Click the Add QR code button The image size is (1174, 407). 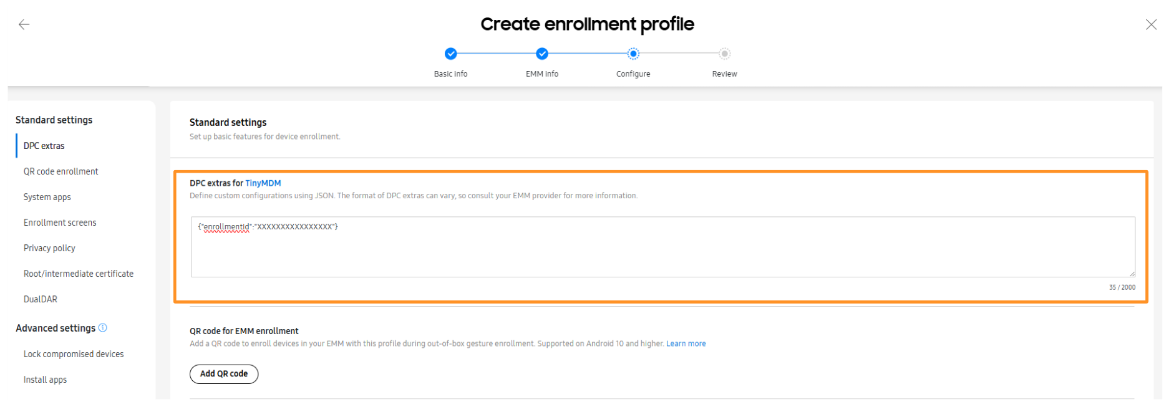point(224,374)
